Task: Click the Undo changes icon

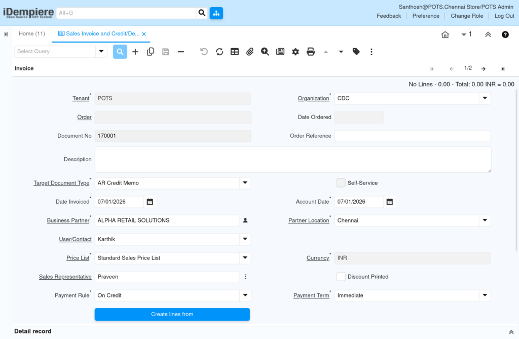Action: coord(204,52)
